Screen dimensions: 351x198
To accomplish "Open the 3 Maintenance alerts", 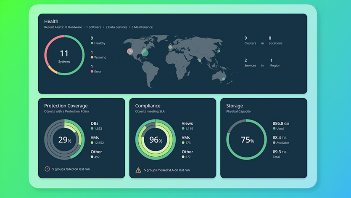I will (x=142, y=27).
